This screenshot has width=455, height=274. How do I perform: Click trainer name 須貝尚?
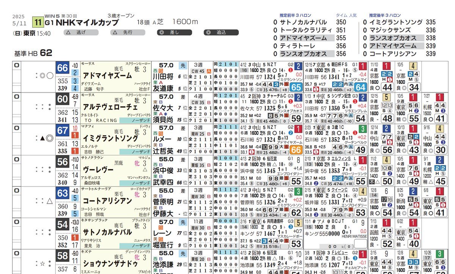pos(163,120)
